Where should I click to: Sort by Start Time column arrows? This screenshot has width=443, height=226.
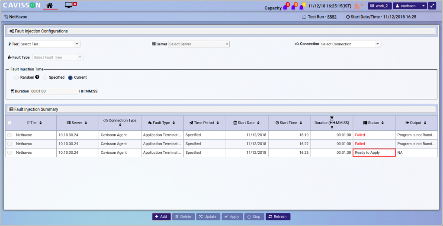click(301, 123)
